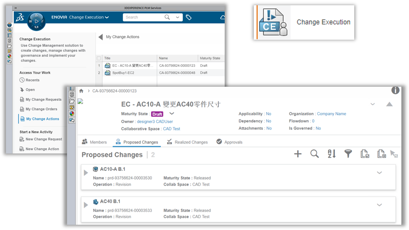Click the information icon at top right
This screenshot has width=409, height=230.
(x=395, y=91)
